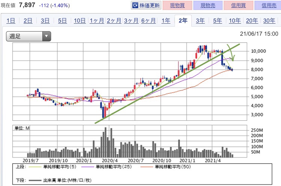The width and height of the screenshot is (281, 186).
Task: Select the 2ヶ月 period link
Action: click(x=114, y=21)
